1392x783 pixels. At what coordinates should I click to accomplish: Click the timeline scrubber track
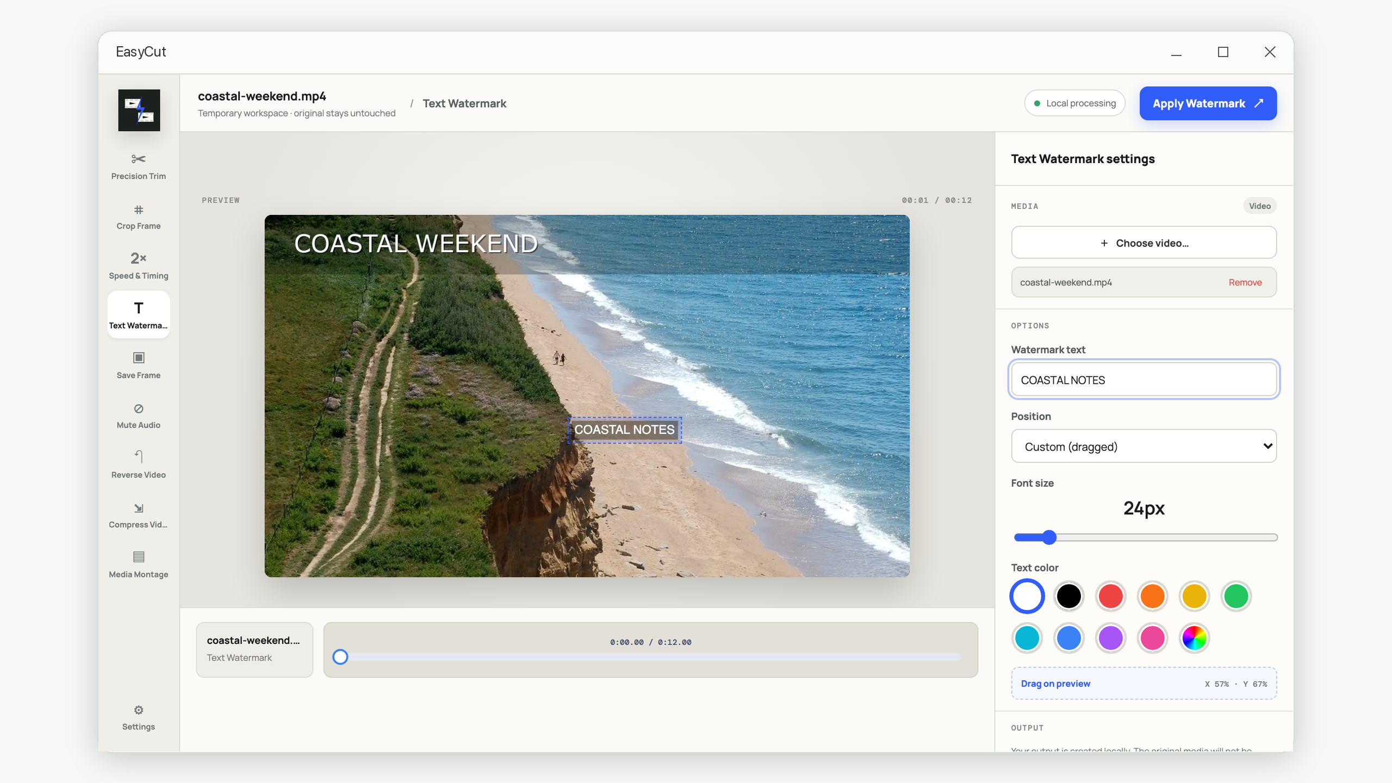pos(651,657)
